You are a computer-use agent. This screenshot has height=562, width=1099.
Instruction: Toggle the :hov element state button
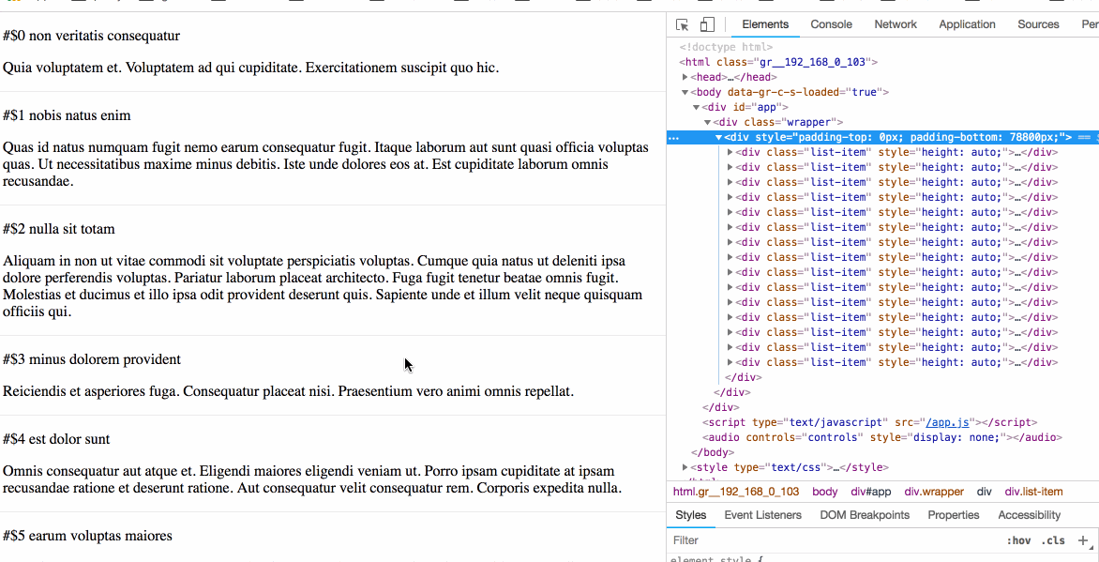(x=1018, y=540)
